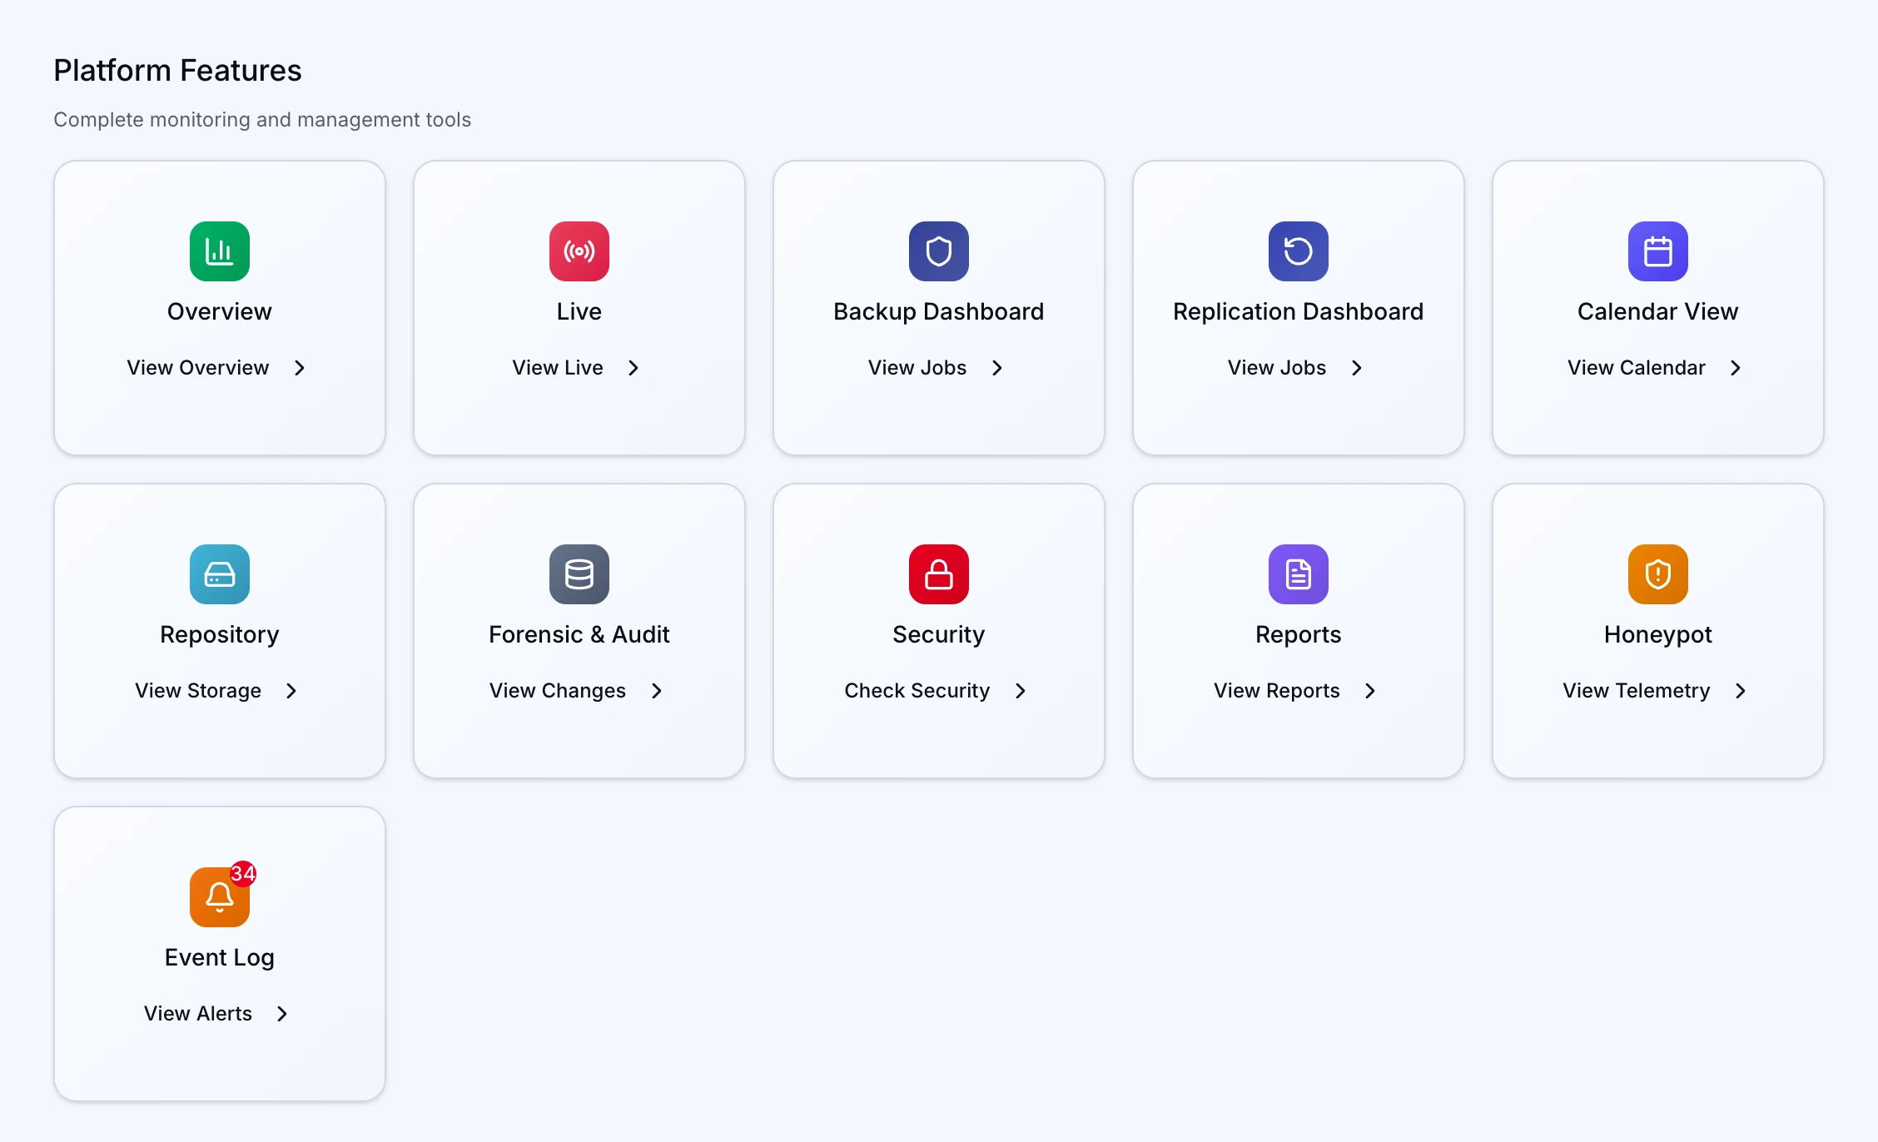1878x1142 pixels.
Task: Open the View Overview link
Action: 198,368
